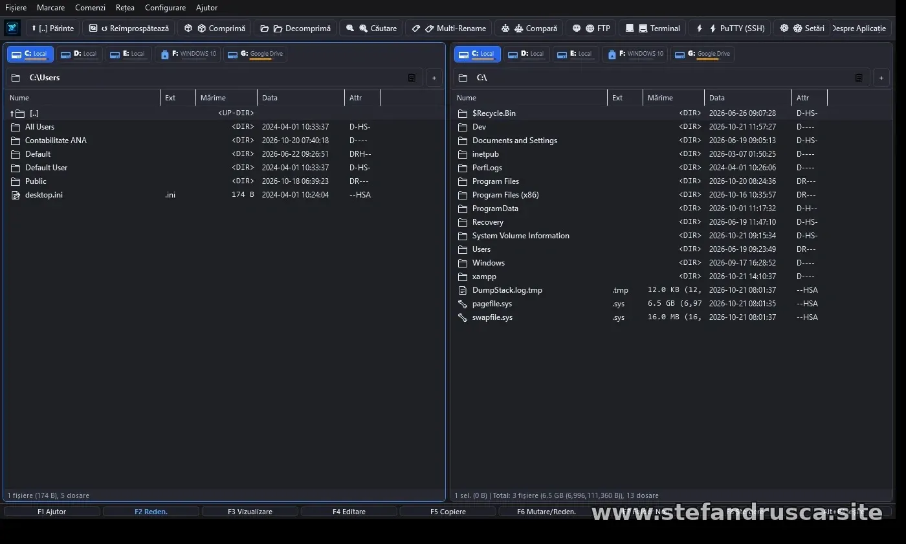The width and height of the screenshot is (906, 544).
Task: Select the DumpStack.log.tmp file icon
Action: (x=463, y=290)
